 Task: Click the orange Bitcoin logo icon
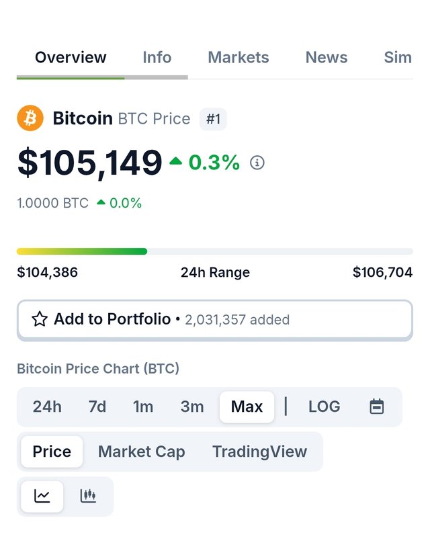(30, 118)
